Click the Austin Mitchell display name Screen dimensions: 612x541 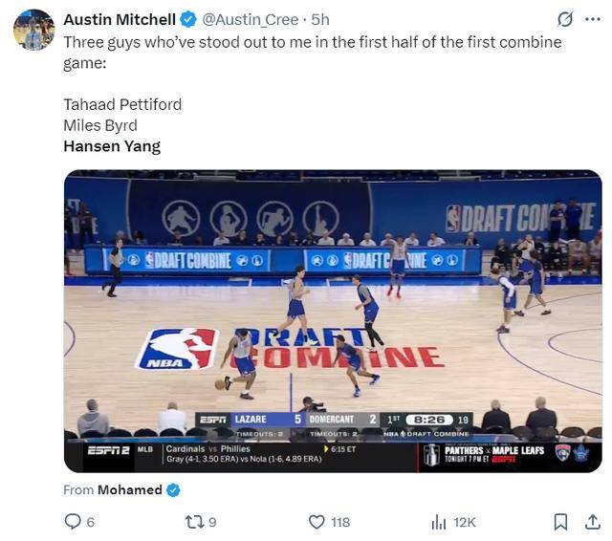pos(120,19)
